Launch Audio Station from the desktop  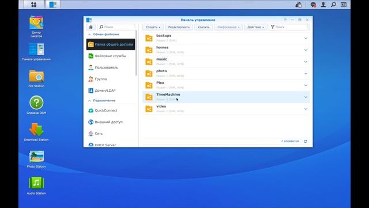tap(36, 186)
